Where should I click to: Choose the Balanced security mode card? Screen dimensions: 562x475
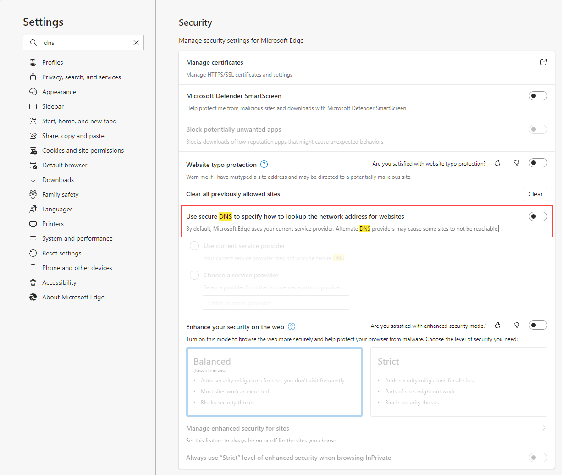pyautogui.click(x=275, y=382)
